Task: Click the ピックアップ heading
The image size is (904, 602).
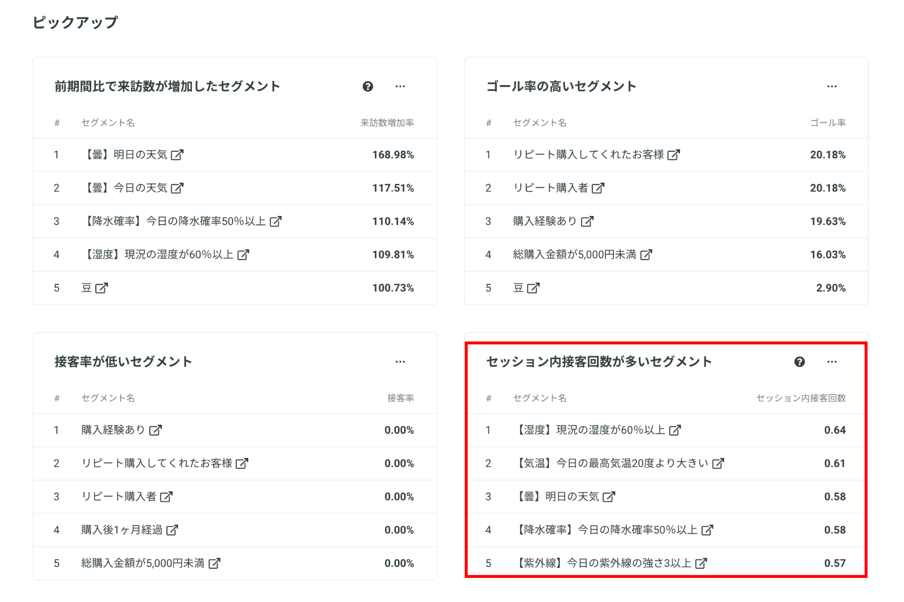Action: coord(75,22)
